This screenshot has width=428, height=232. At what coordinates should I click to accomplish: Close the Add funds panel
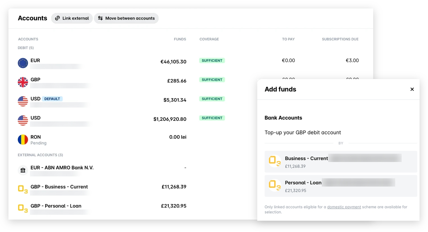412,89
